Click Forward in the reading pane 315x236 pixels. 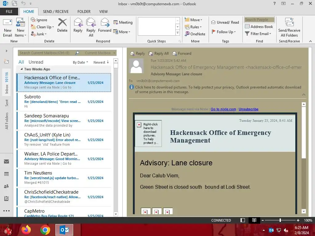pos(182,53)
